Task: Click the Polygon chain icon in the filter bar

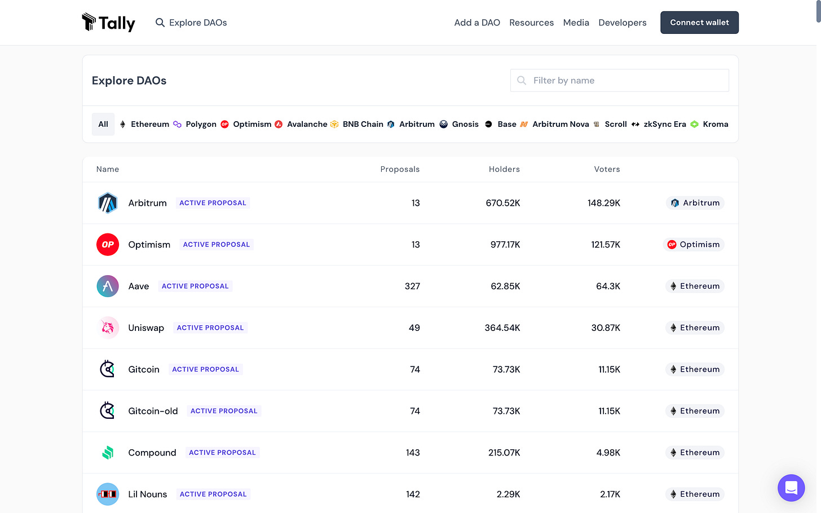Action: [177, 124]
